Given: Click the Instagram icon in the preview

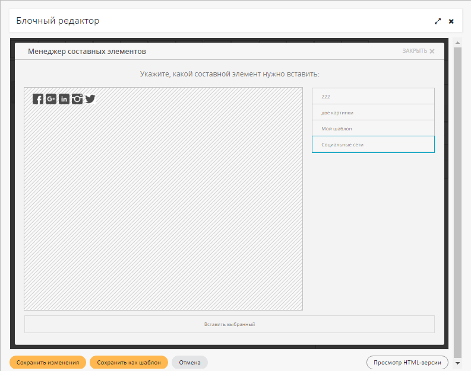Looking at the screenshot, I should click(77, 99).
